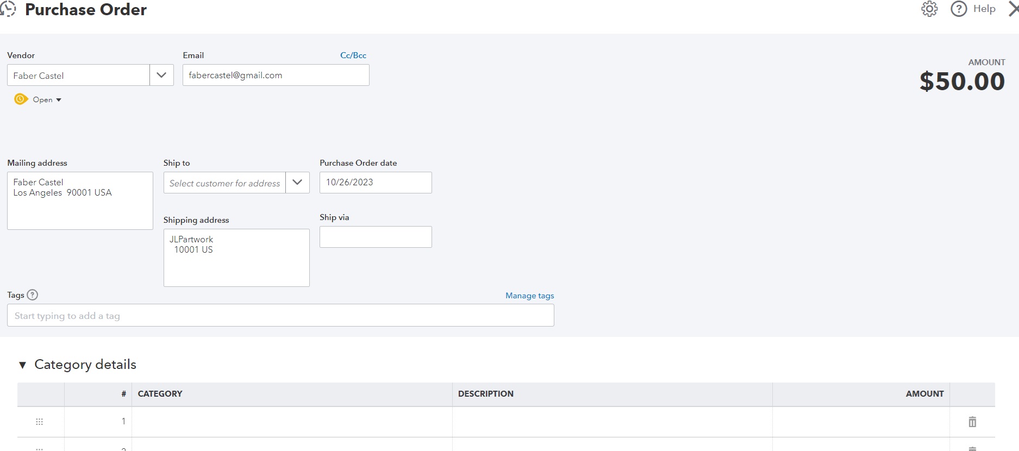Click the Purchase Order date field
The image size is (1019, 451).
pyautogui.click(x=375, y=183)
